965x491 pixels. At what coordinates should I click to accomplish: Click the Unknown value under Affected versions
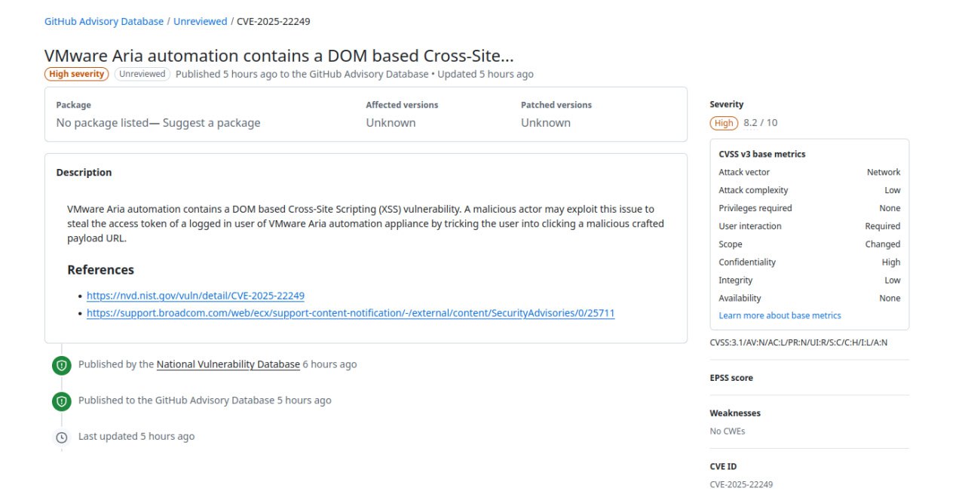391,123
